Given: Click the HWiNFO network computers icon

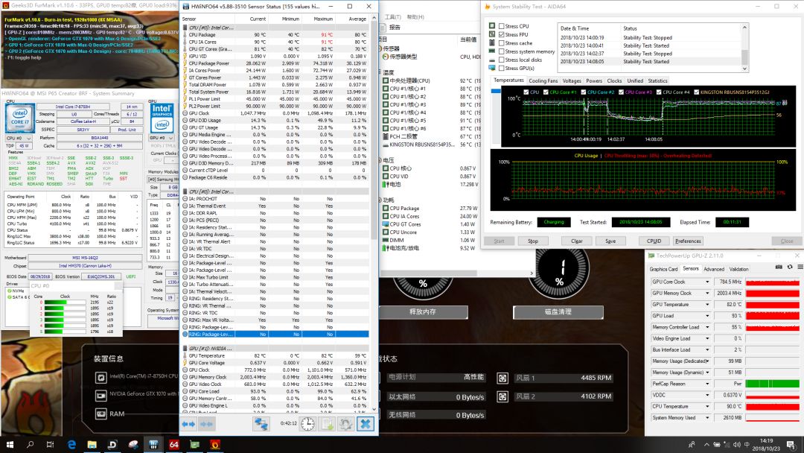Looking at the screenshot, I should 261,423.
